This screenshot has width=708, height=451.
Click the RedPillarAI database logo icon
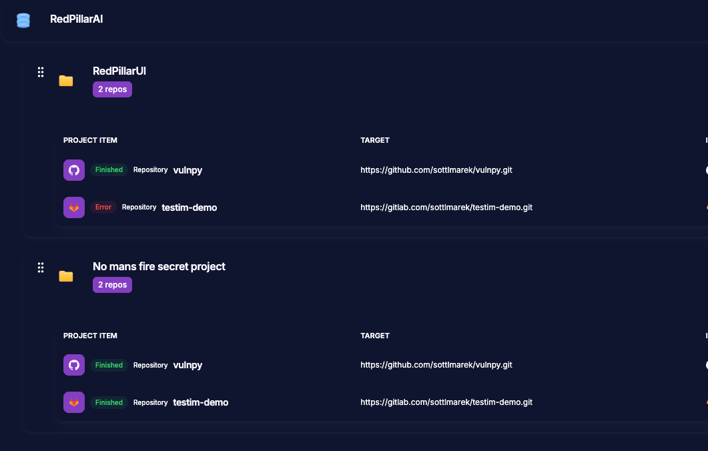[23, 20]
